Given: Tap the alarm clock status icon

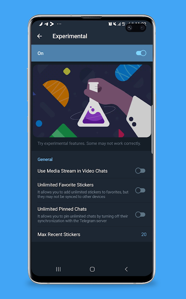Looking at the screenshot, I should click(110, 24).
